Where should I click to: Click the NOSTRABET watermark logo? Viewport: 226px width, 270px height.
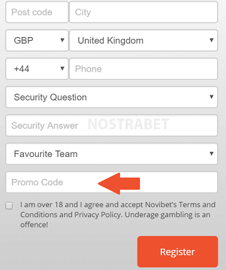[x=128, y=124]
